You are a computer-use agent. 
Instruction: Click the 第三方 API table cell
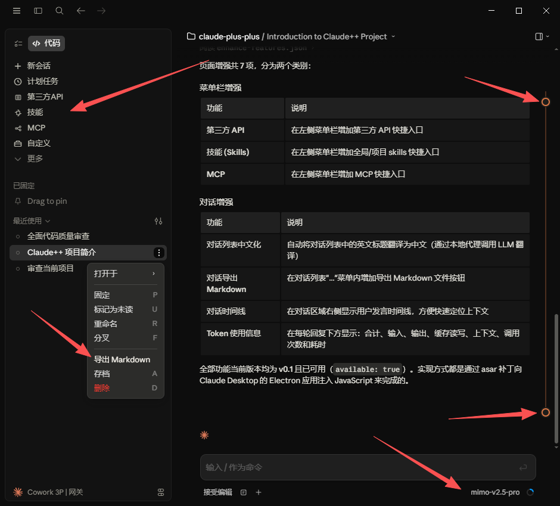(242, 131)
